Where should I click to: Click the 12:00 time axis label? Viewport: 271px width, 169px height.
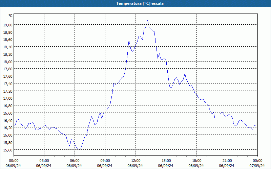coord(136,161)
